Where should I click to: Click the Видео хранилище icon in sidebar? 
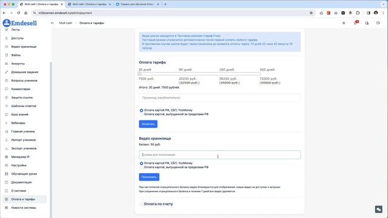click(7, 47)
